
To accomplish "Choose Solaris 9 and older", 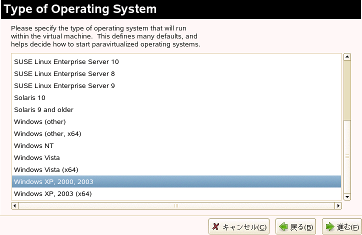I will coord(176,110).
